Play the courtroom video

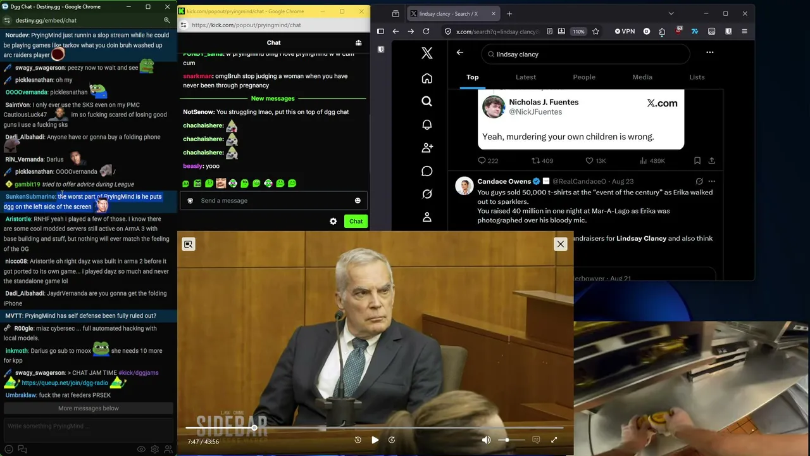point(375,440)
